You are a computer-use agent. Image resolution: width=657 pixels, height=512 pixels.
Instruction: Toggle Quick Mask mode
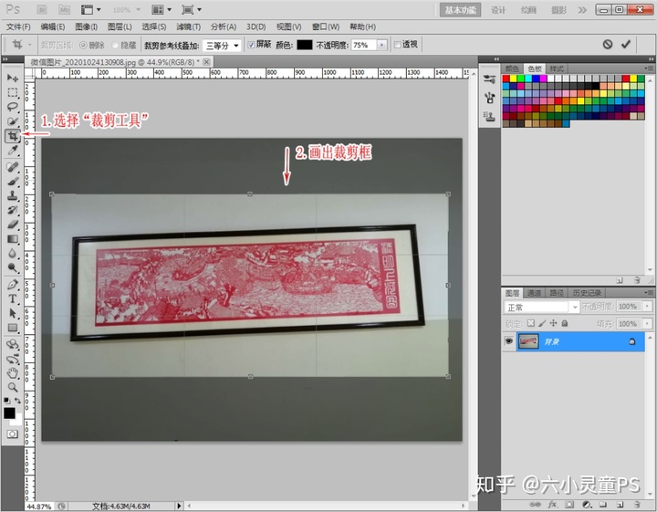tap(12, 434)
